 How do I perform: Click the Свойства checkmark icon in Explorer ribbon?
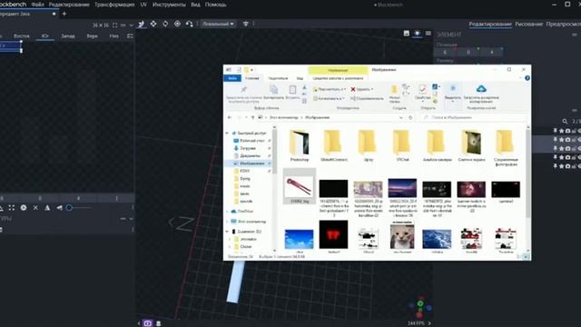point(422,89)
